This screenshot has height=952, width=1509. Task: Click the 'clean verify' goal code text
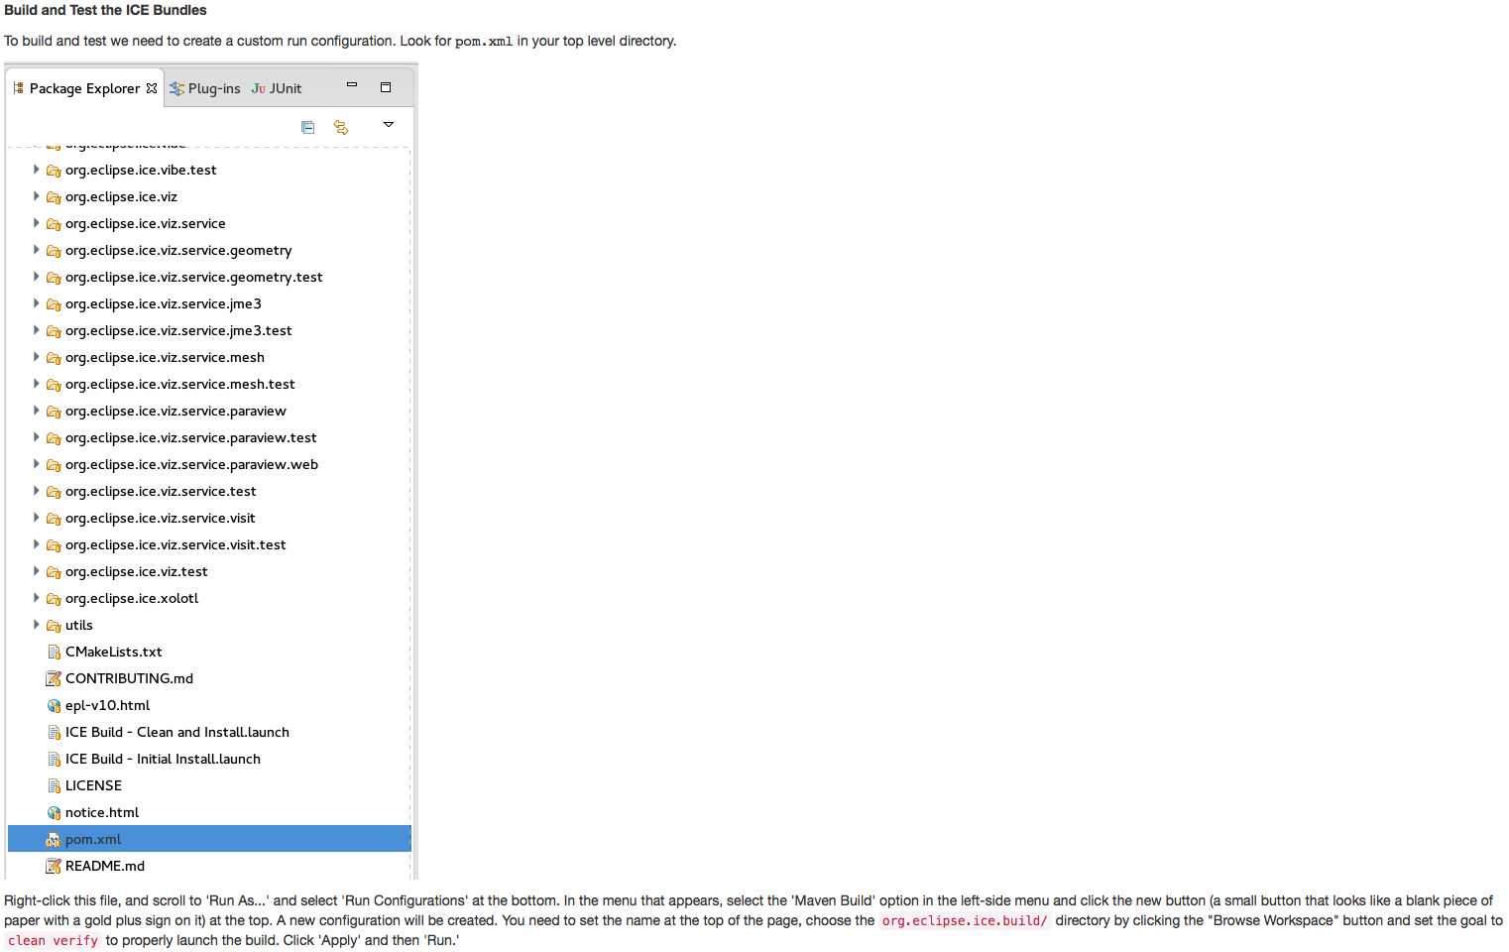pyautogui.click(x=53, y=941)
